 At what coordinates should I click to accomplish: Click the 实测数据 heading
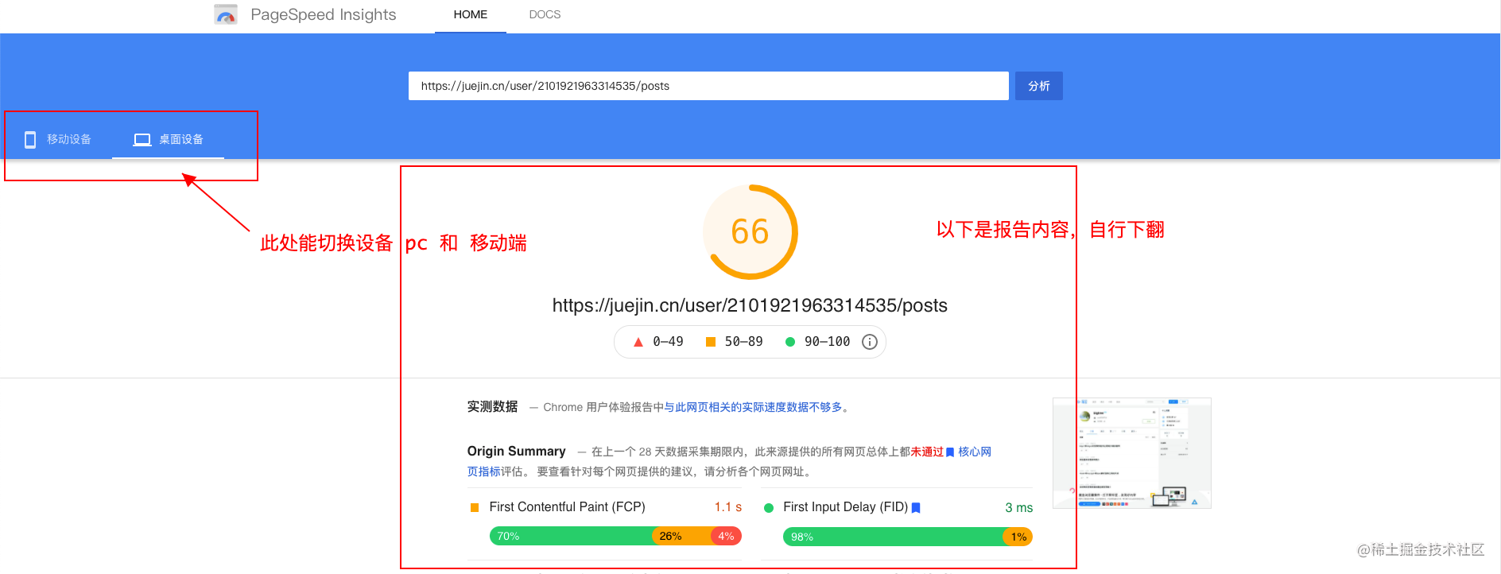coord(492,407)
